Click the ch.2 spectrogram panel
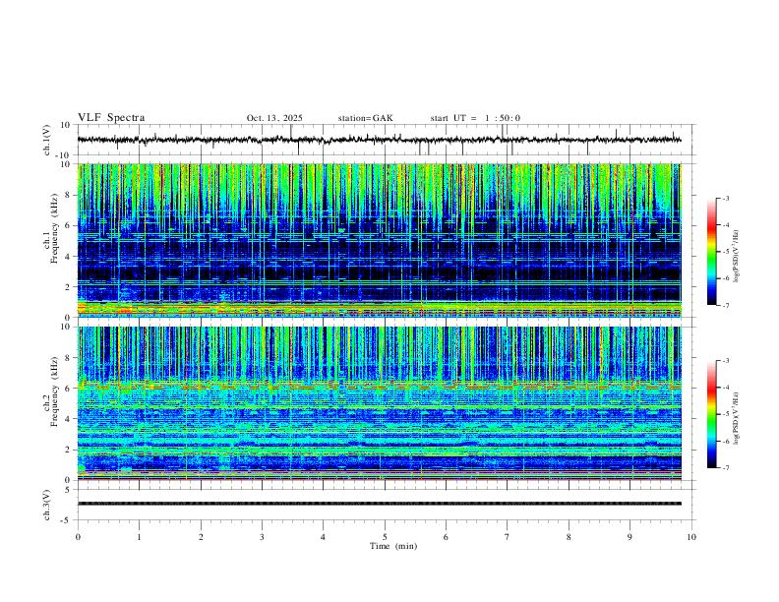 [x=379, y=403]
